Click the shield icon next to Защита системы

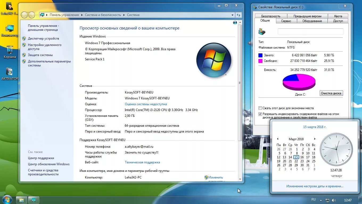click(x=24, y=55)
